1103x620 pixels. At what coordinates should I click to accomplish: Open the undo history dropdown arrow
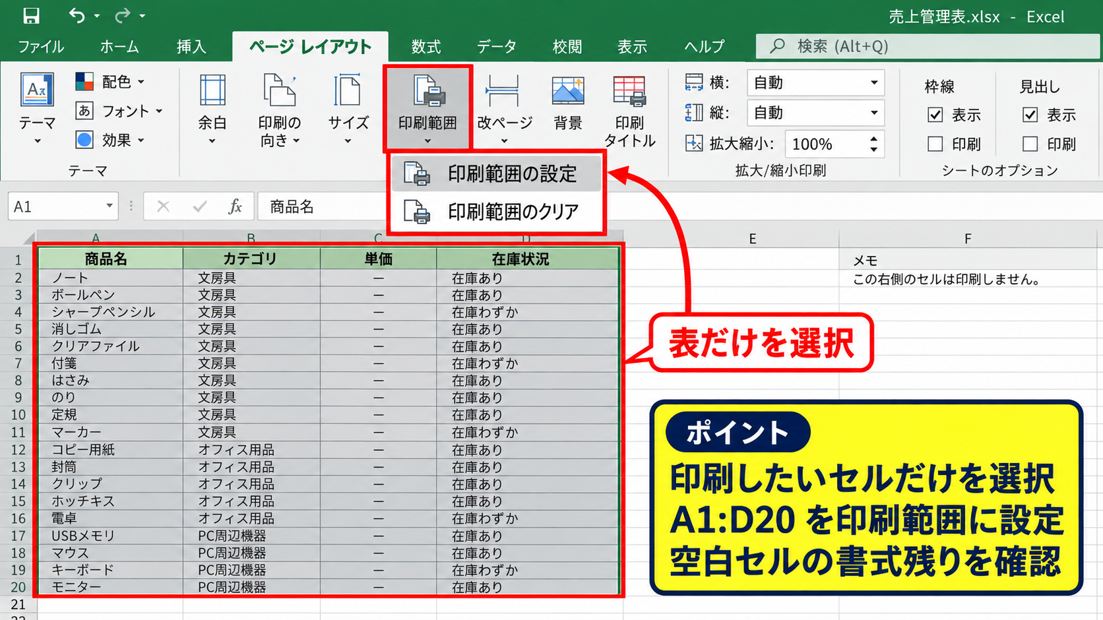96,16
